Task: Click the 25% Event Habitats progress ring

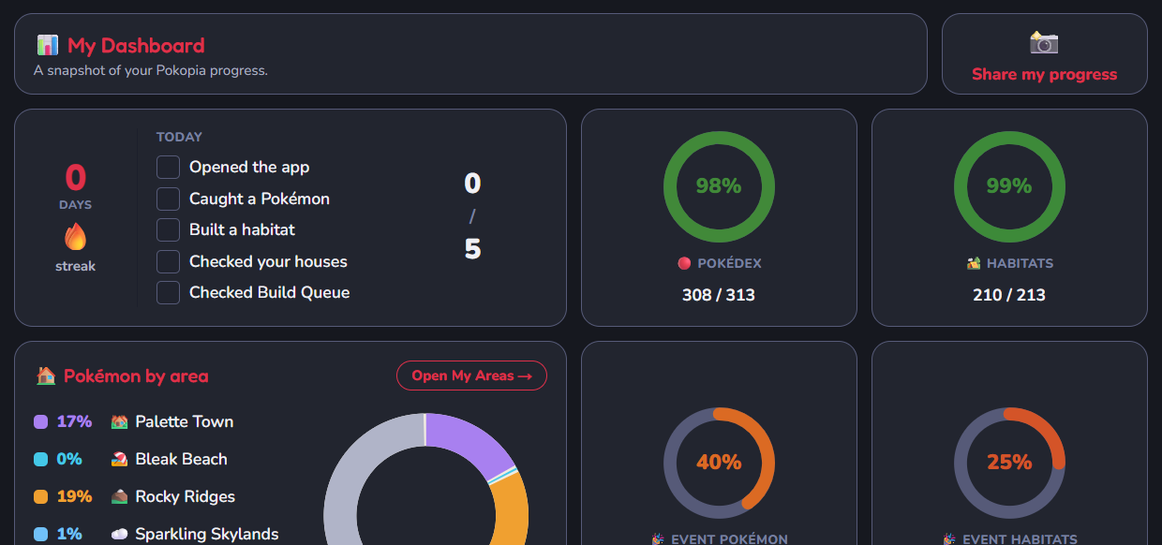Action: 1009,463
